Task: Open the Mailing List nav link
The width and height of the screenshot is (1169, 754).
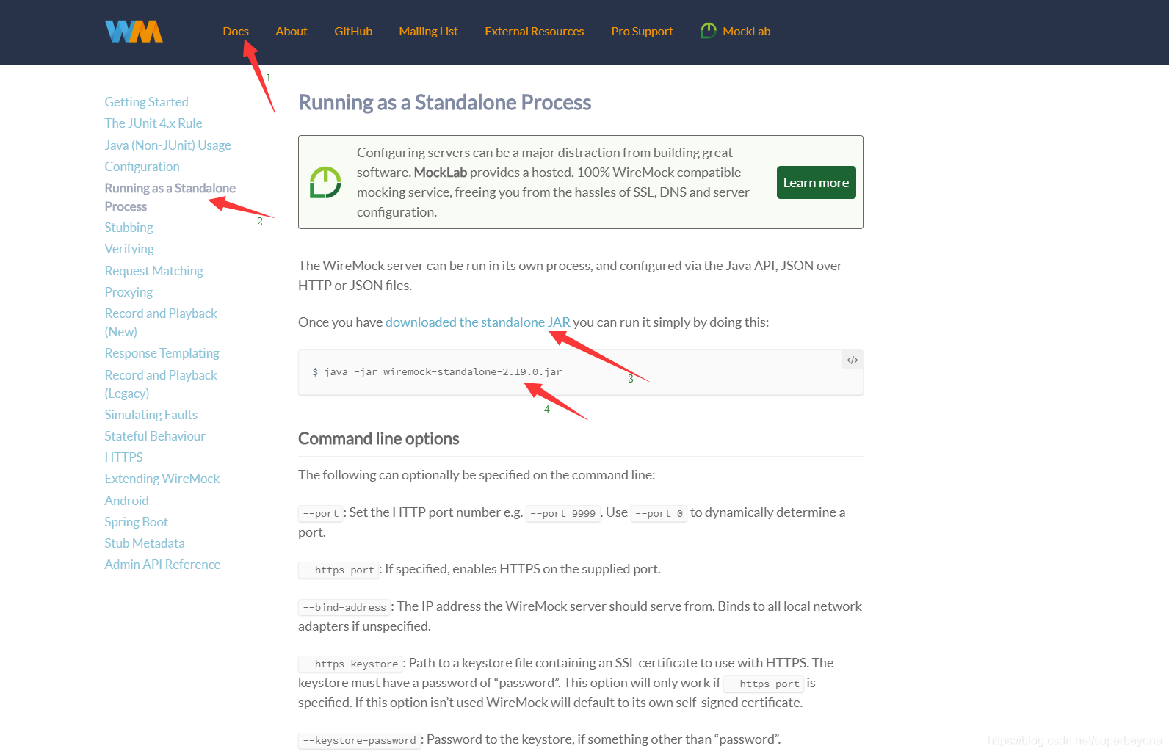Action: tap(429, 31)
